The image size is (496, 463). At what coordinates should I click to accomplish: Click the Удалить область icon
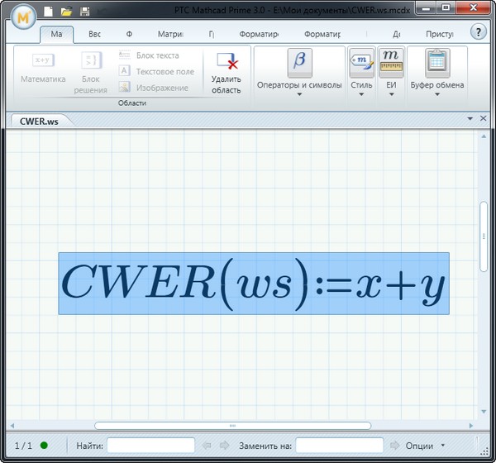coord(226,63)
